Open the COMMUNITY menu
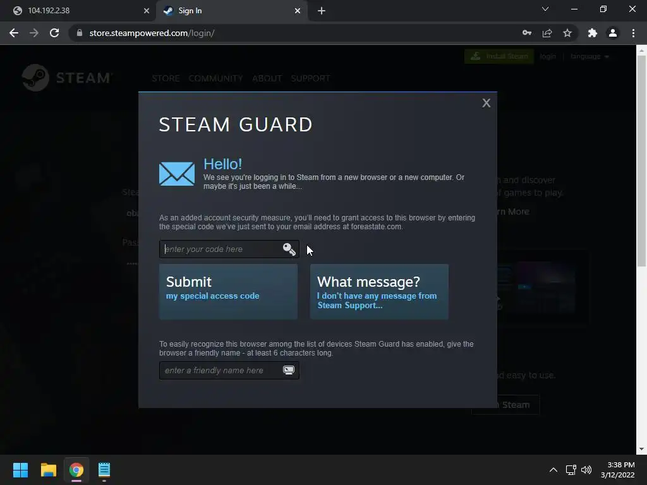Screen dimensions: 647x485 [215, 78]
